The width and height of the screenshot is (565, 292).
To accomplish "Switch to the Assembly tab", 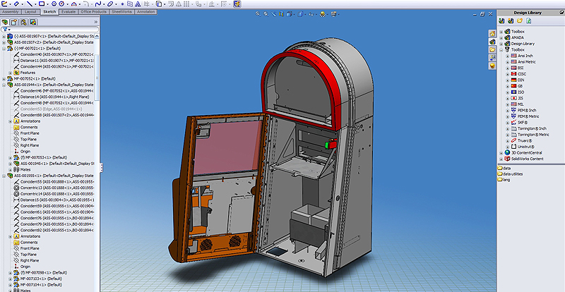I will tap(11, 12).
